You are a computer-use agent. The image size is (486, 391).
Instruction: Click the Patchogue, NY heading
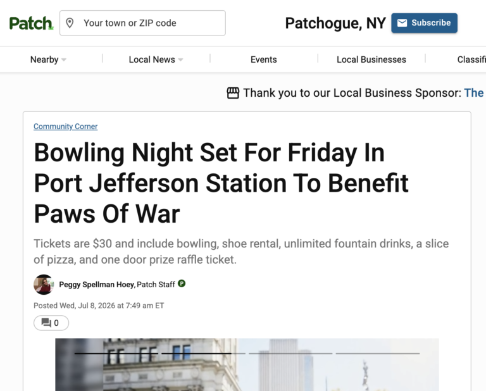[x=335, y=23]
